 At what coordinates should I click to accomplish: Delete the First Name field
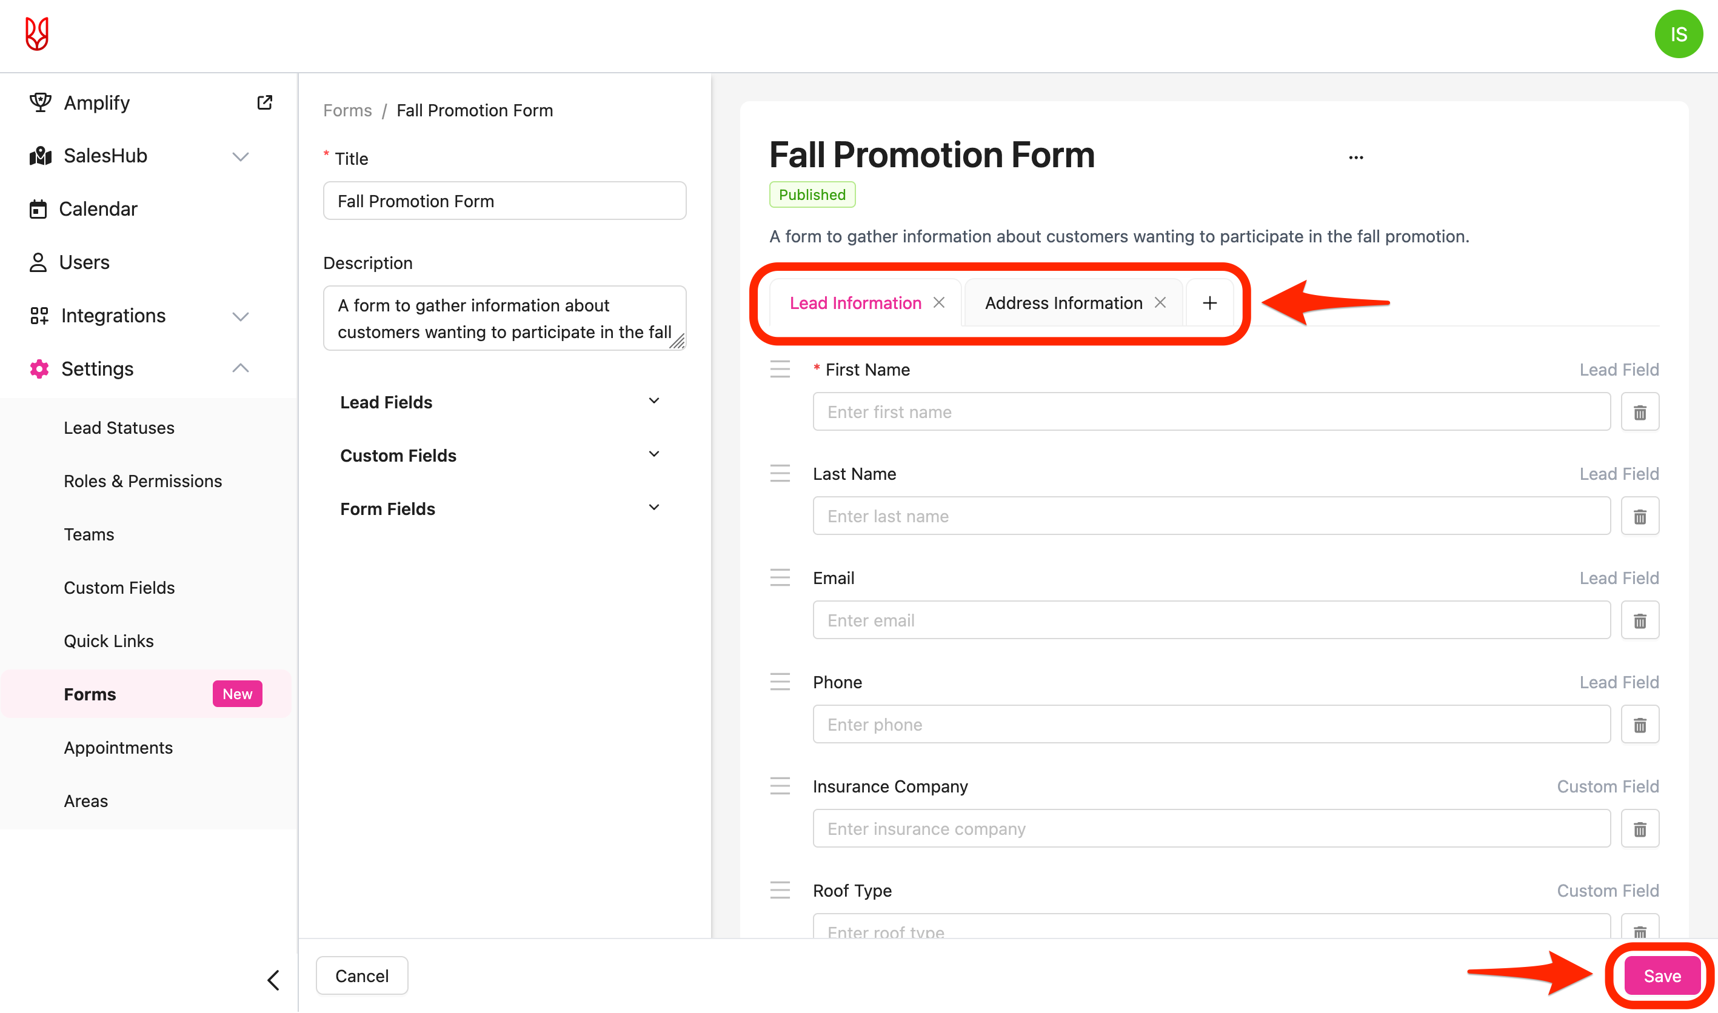coord(1639,411)
